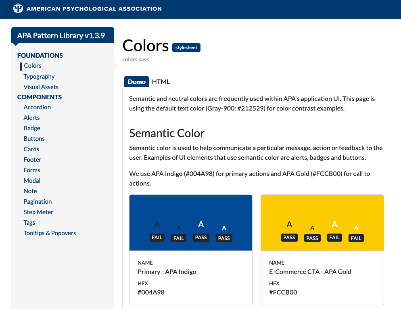Open the Badge component link
This screenshot has height=309, width=401.
click(32, 128)
